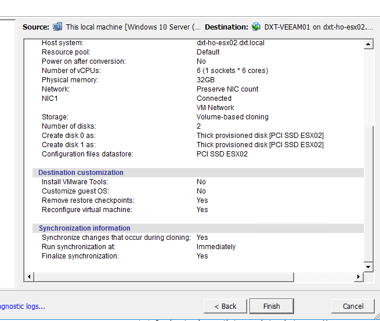Click the Create disk 1 as: label
This screenshot has height=321, width=380.
click(x=68, y=144)
